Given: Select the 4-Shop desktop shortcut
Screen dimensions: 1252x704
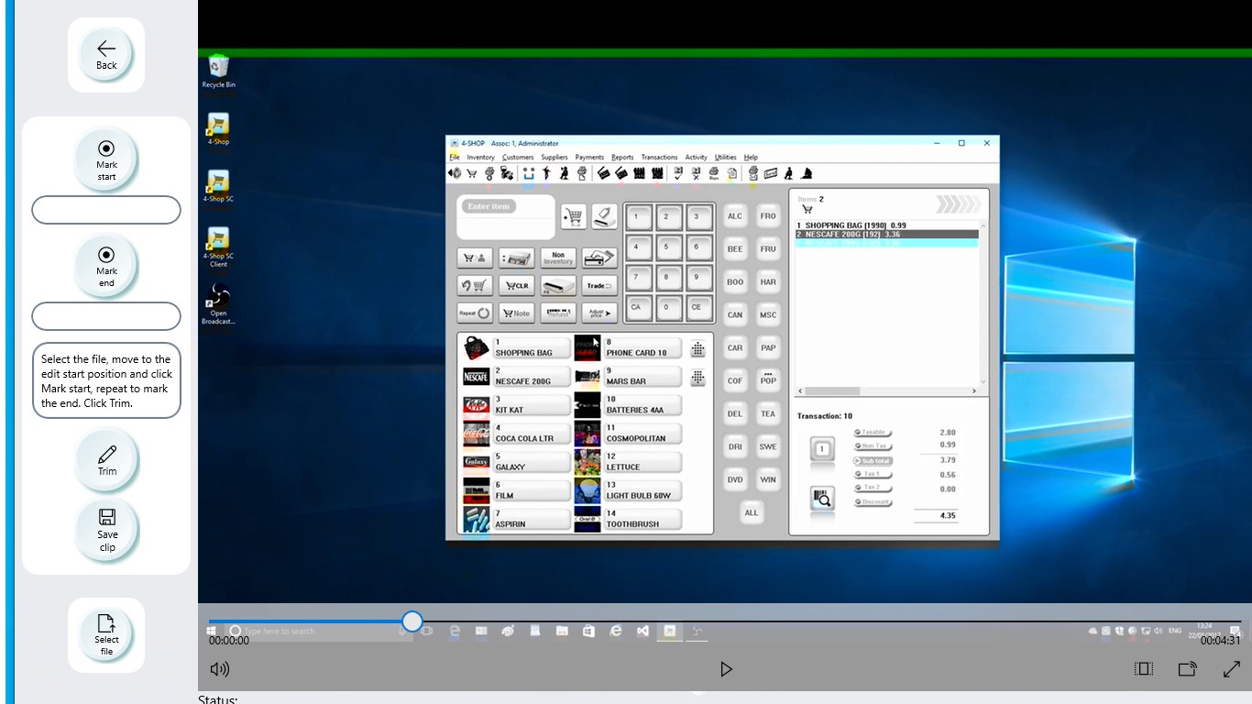Looking at the screenshot, I should click(218, 129).
